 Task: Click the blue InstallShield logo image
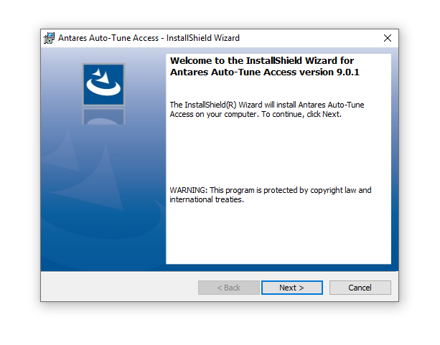coord(103,85)
